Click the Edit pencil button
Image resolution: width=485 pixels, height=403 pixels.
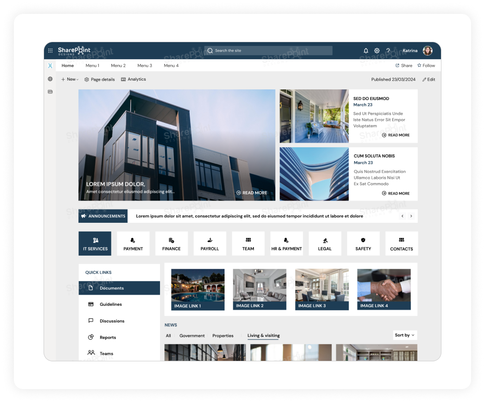429,79
